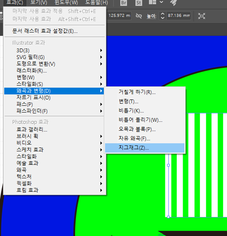Image resolution: width=227 pixels, height=236 pixels.
Task: Adjust the height value stepper arrows
Action: (162, 16)
